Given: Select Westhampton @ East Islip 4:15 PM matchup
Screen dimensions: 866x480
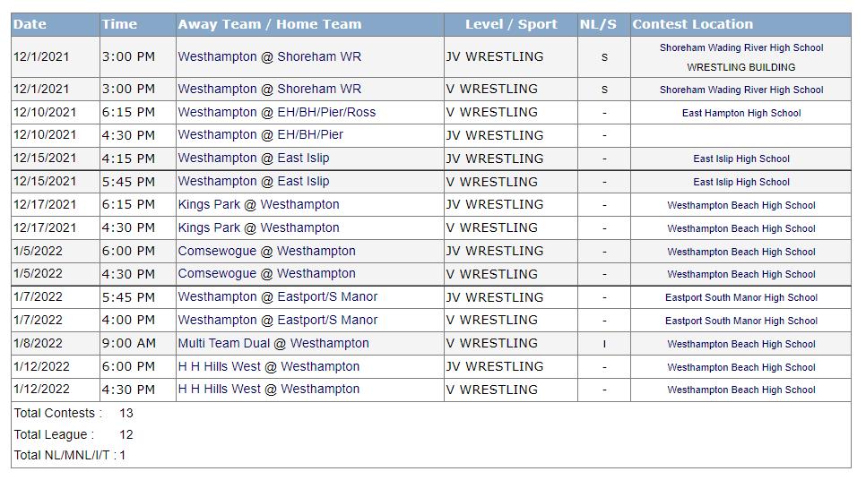Looking at the screenshot, I should coord(254,159).
